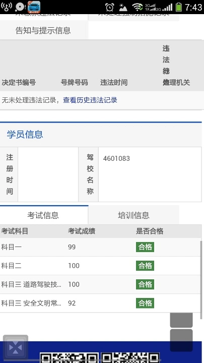Select the 科目三 道路驾驶技 row

tap(101, 284)
